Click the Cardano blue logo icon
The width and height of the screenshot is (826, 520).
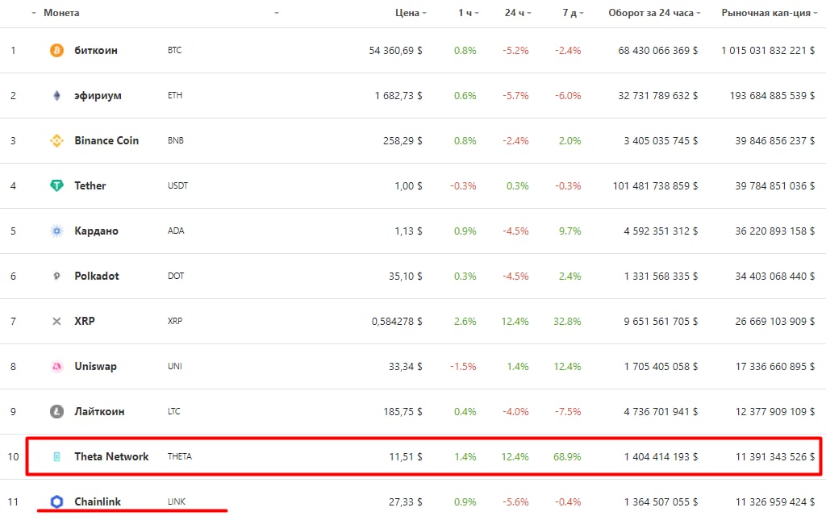[57, 231]
